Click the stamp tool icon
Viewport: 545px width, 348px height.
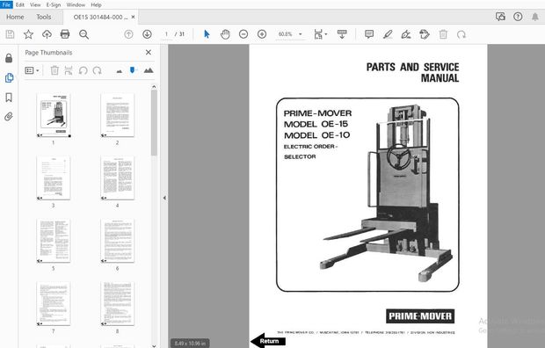coord(425,34)
